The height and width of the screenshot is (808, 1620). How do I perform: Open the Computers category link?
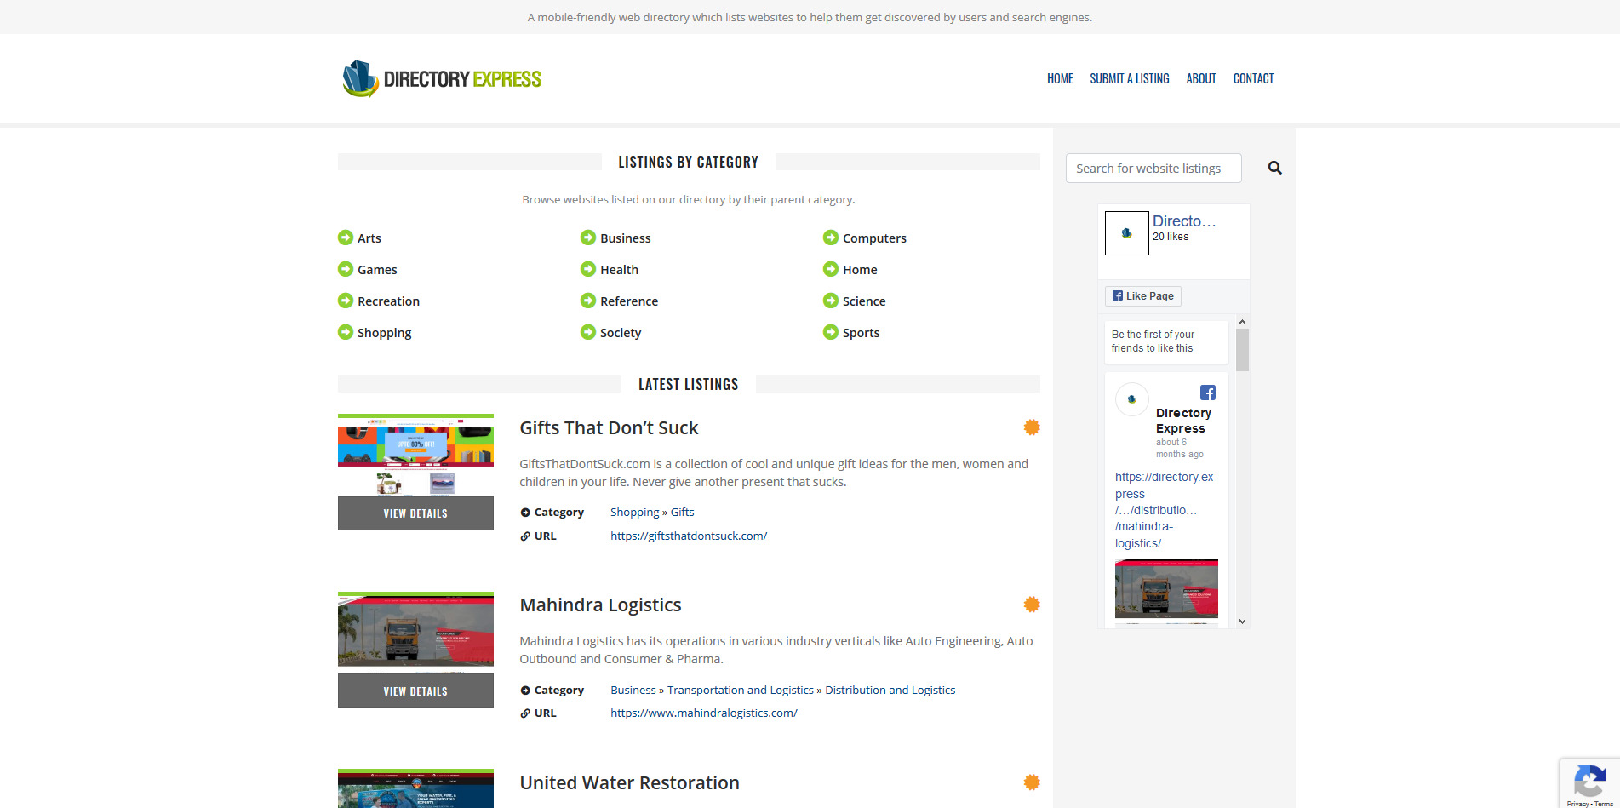click(874, 238)
